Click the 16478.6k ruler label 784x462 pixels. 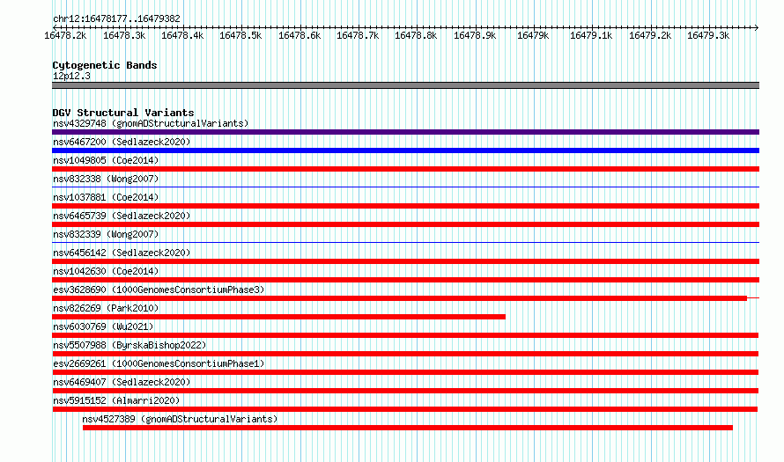tap(300, 35)
